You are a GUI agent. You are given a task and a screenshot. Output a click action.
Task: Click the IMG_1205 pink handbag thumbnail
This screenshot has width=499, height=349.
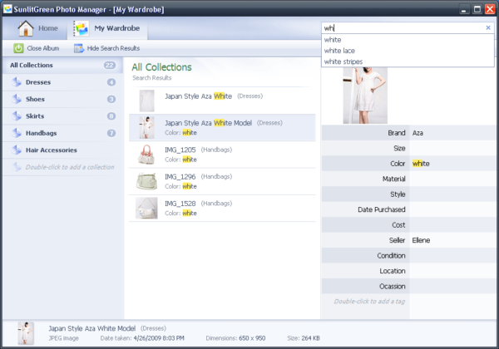[146, 155]
